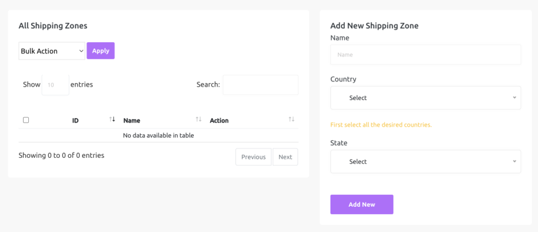
Task: Click the chevron arrow in State select box
Action: point(514,161)
